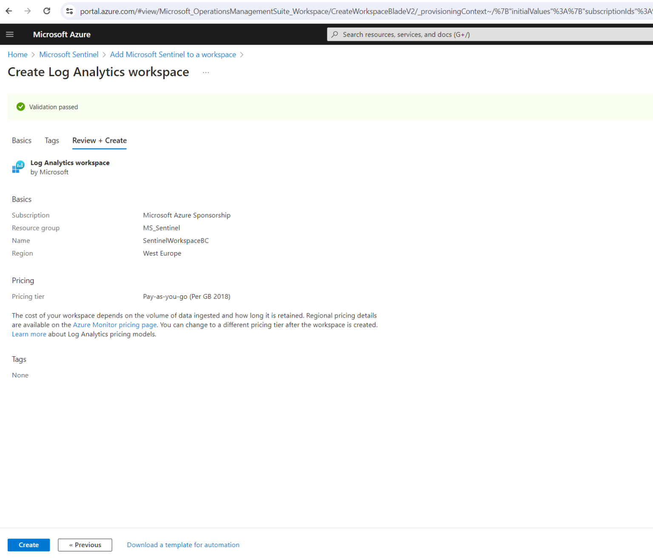Screen dimensions: 653x559
Task: Select the Review + Create tab
Action: (99, 141)
